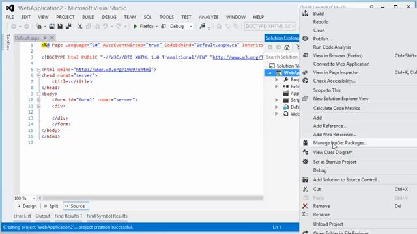Screen dimensions: 417x234
Task: Click the Paste toolbar icon
Action: 97,26
